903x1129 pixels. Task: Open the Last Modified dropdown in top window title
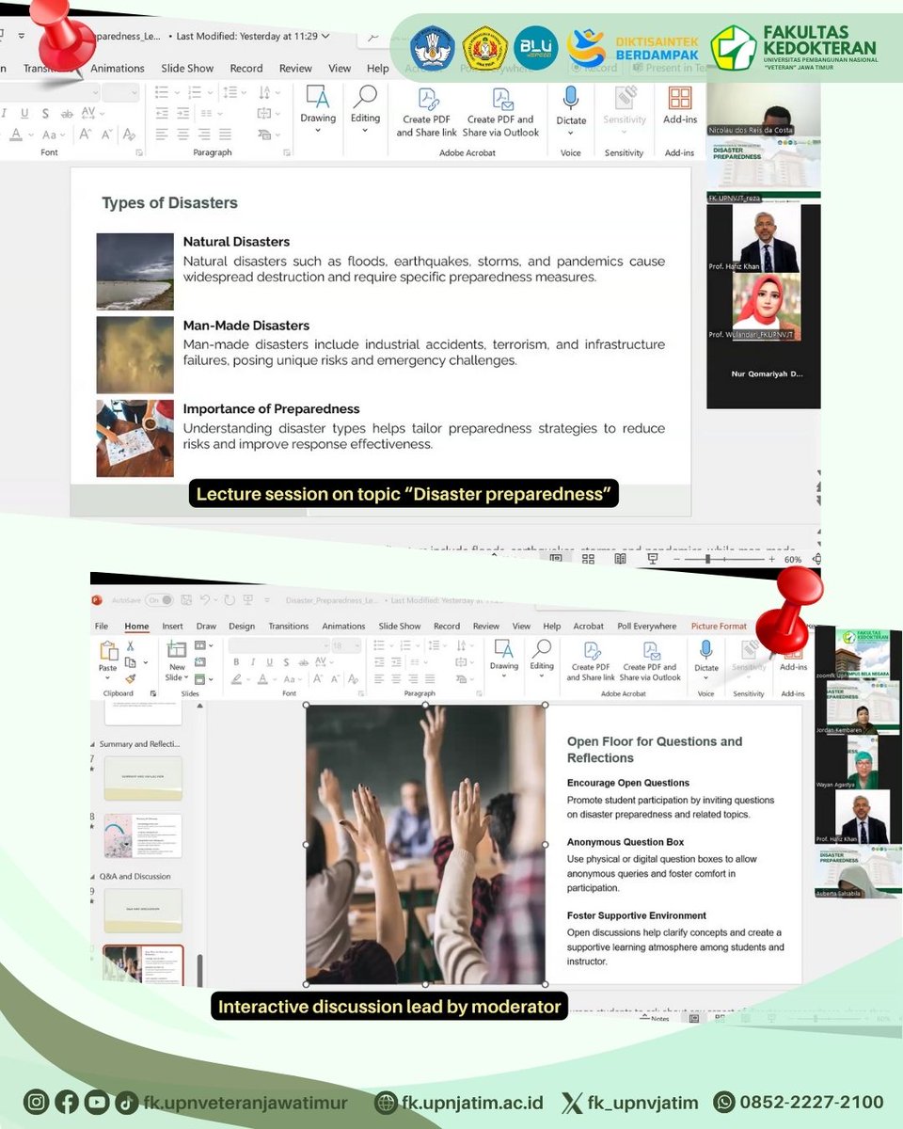(325, 38)
